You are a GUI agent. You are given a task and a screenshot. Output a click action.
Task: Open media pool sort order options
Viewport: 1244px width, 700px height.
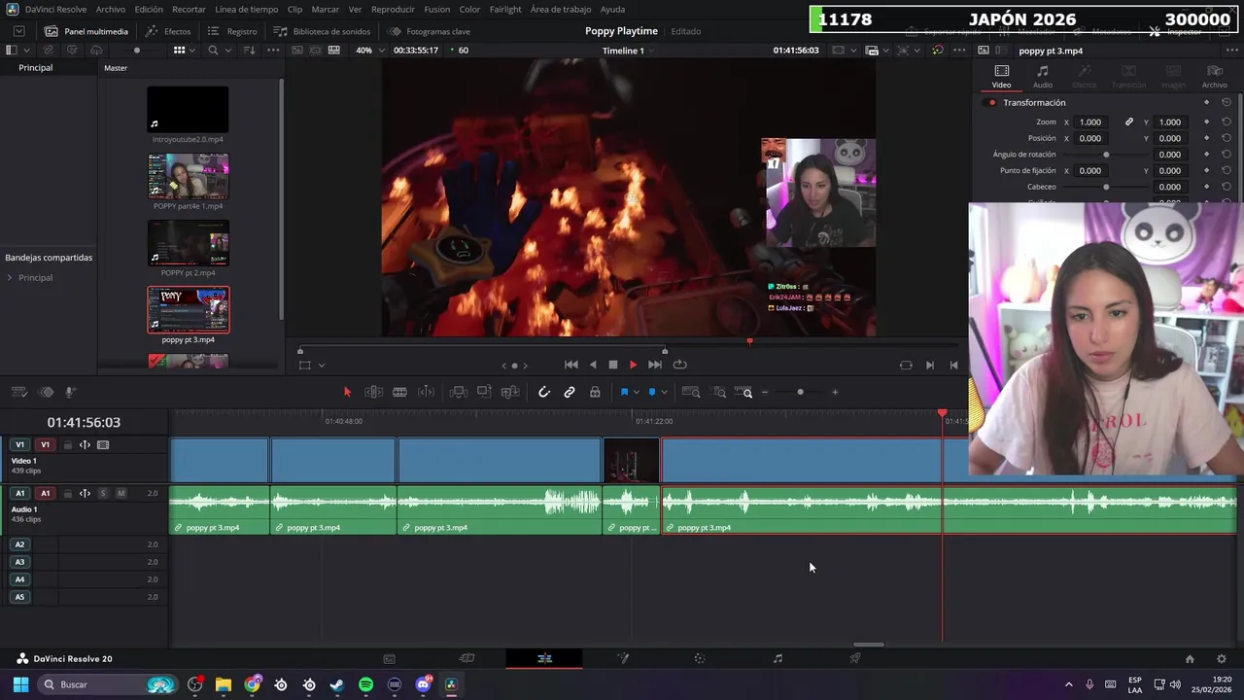(x=249, y=51)
